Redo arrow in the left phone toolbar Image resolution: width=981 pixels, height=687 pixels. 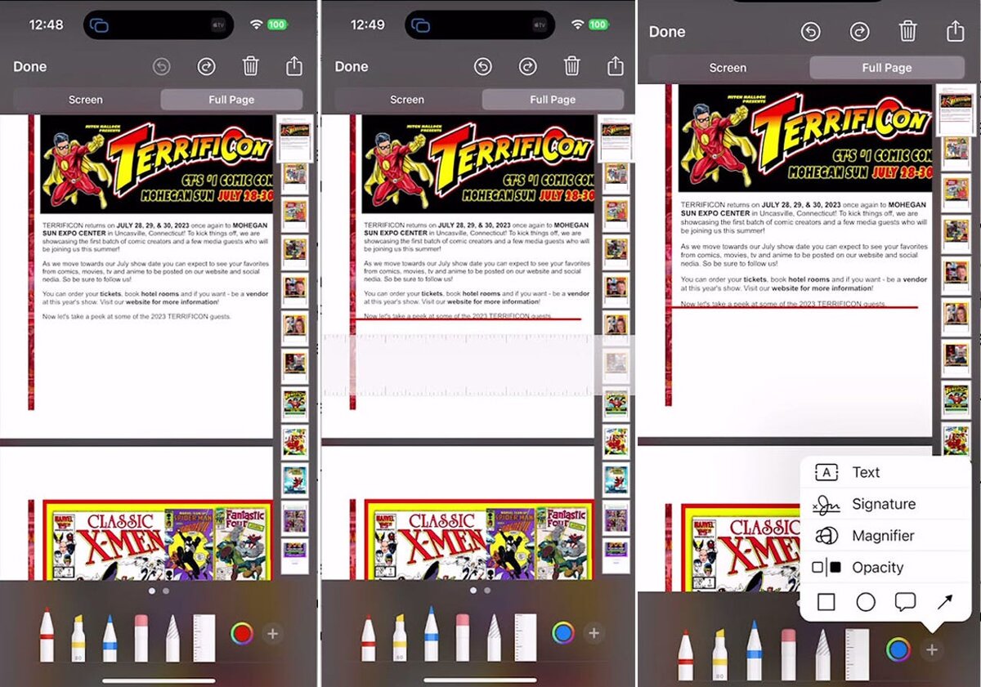(207, 67)
